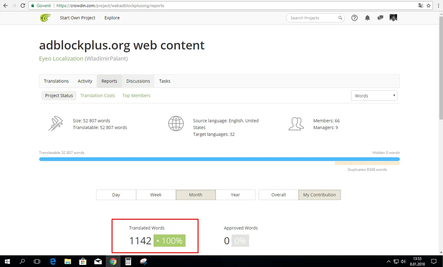This screenshot has height=267, width=443.
Task: Click the 1142 translated words value
Action: (x=140, y=241)
